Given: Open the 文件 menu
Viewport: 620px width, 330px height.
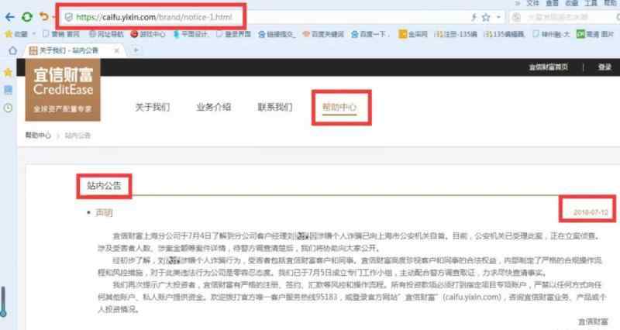Looking at the screenshot, I should click(532, 3).
